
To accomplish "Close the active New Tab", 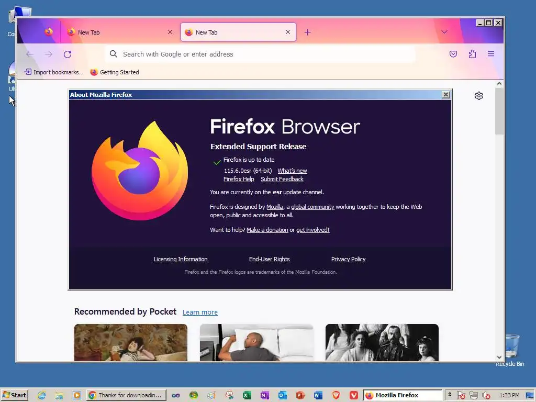I will tap(288, 32).
